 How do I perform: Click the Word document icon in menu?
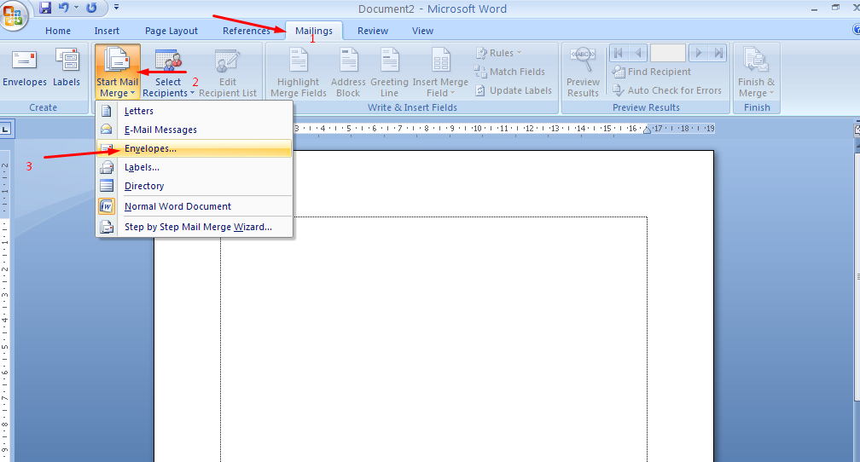[107, 206]
